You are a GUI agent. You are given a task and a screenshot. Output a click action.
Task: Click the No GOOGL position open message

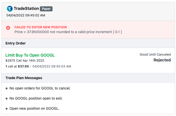(x=36, y=98)
